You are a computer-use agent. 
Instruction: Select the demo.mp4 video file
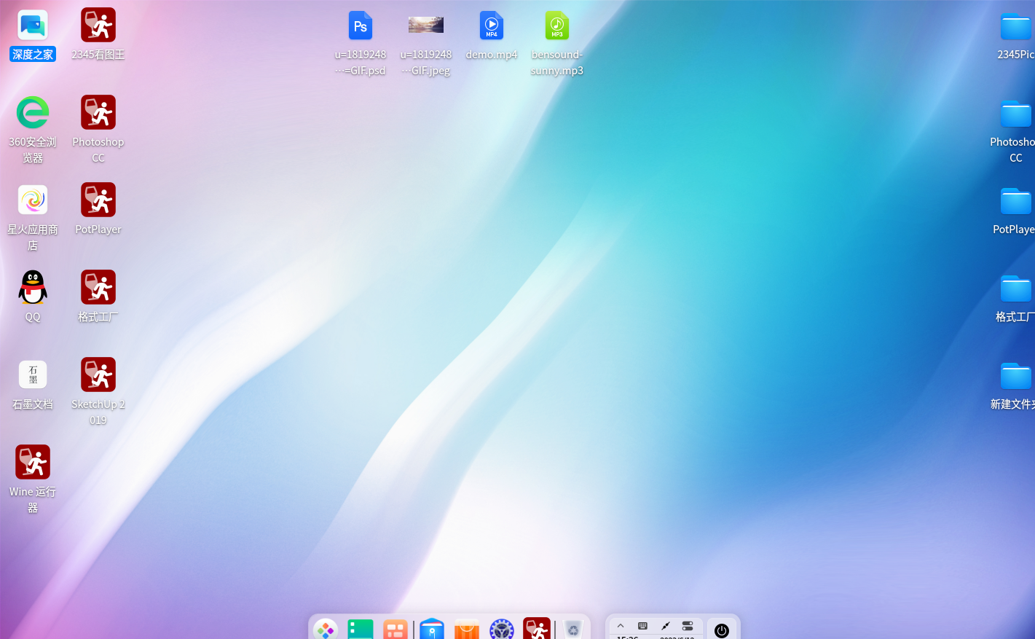[x=492, y=26]
